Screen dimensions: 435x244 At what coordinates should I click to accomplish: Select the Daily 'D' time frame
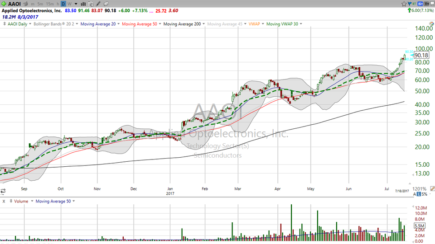point(63,4)
